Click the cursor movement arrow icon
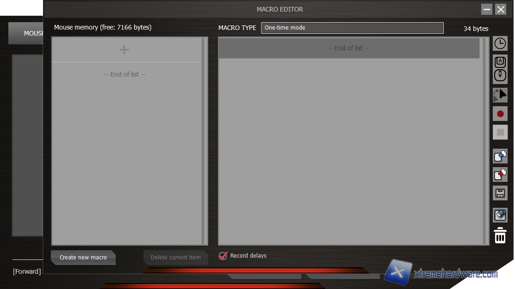 (500, 95)
